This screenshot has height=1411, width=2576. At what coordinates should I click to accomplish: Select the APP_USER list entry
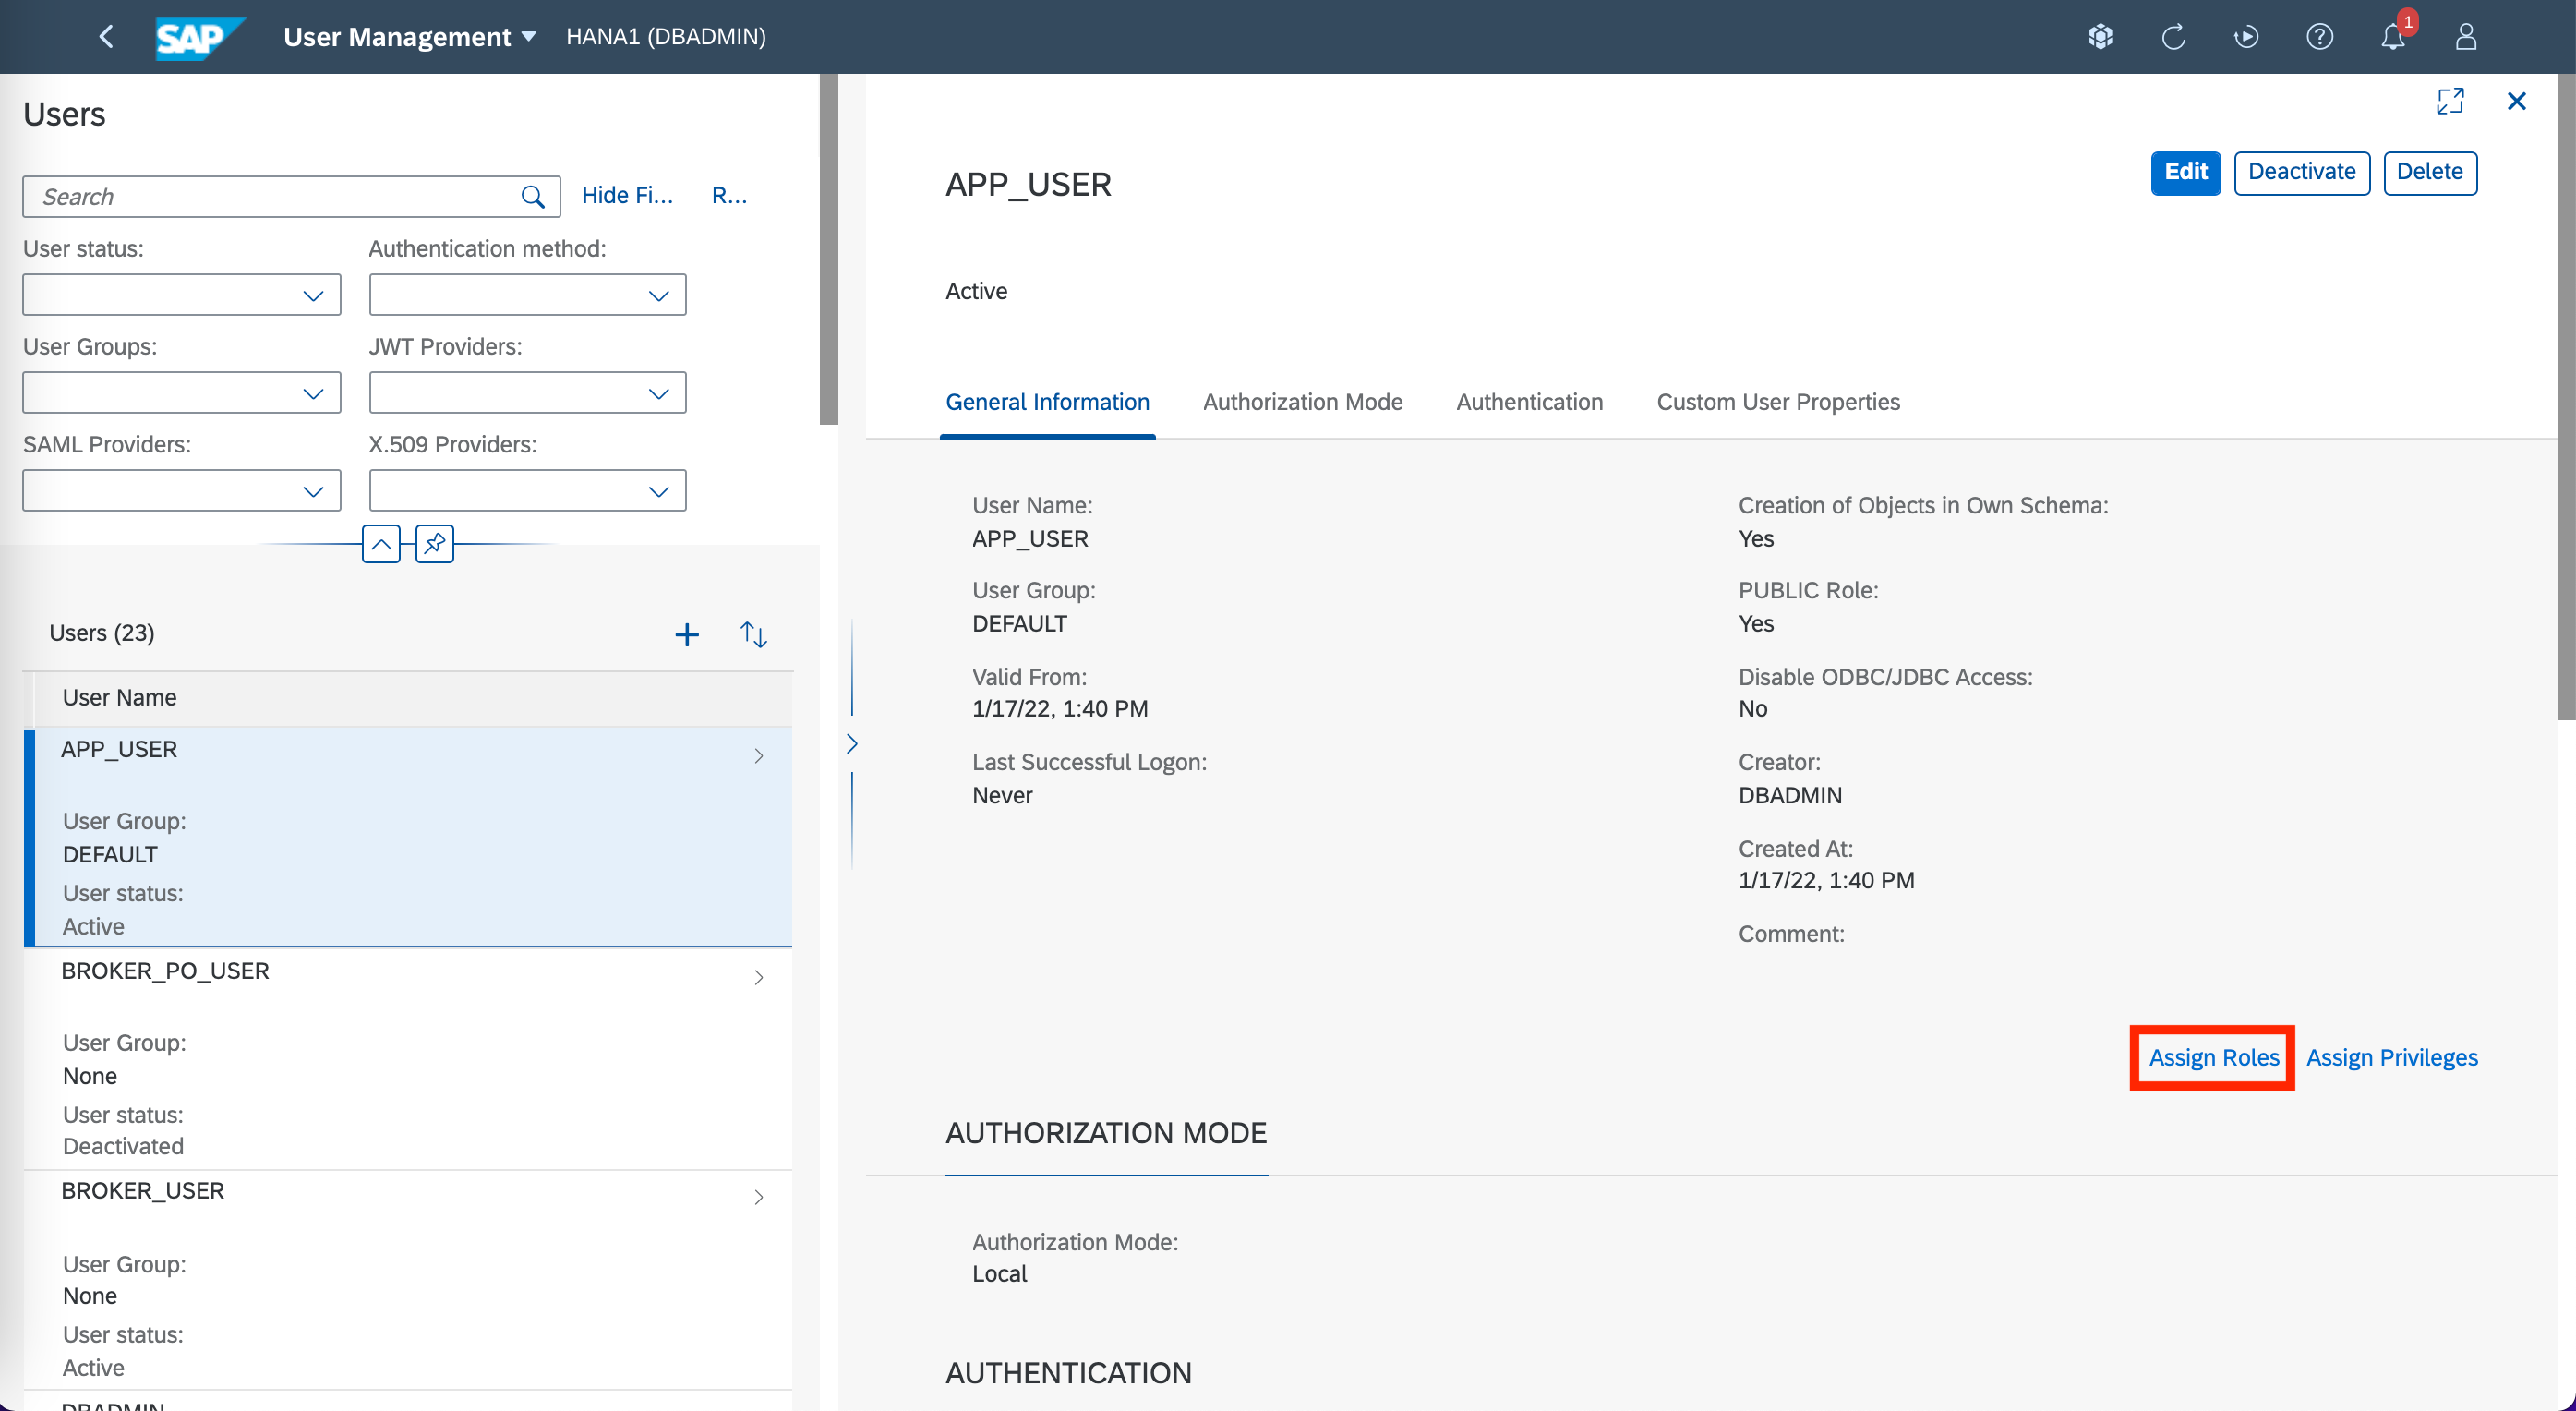[408, 836]
